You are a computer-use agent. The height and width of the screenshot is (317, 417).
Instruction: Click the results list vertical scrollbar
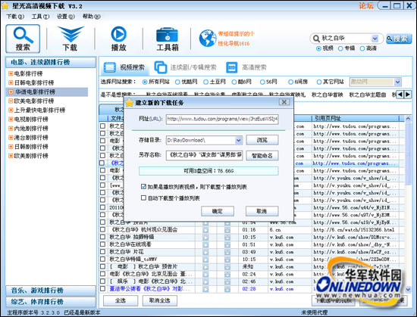(408, 204)
